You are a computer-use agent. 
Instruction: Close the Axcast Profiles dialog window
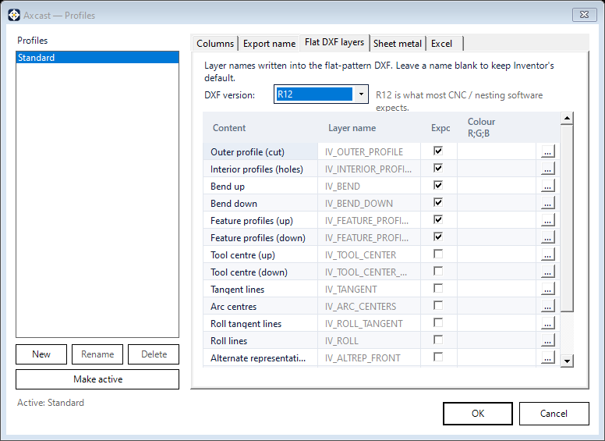point(584,15)
